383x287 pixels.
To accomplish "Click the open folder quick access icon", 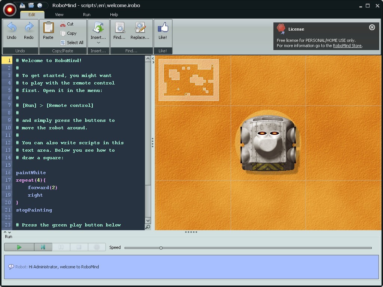I will (x=31, y=5).
